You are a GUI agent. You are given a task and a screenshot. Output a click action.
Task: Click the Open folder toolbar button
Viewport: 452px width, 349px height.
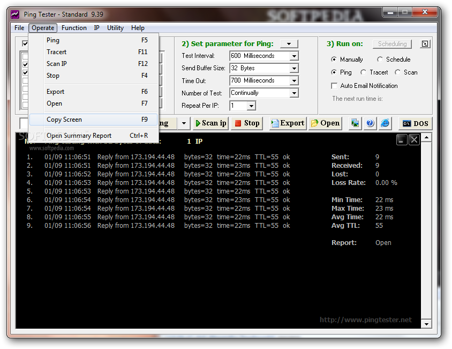pos(325,123)
